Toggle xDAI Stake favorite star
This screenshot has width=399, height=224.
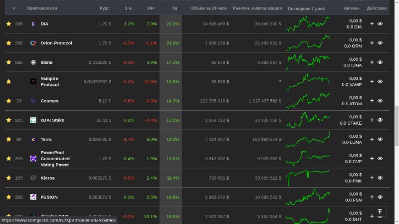pyautogui.click(x=8, y=120)
